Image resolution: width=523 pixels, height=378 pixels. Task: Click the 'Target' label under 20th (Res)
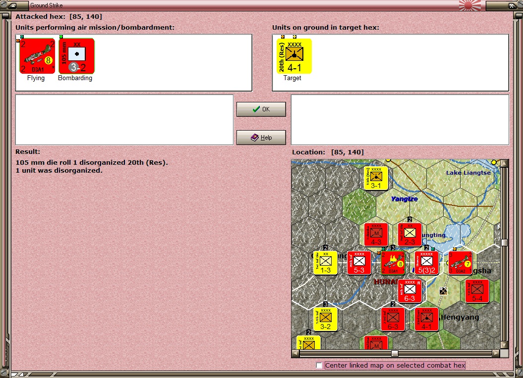pyautogui.click(x=292, y=78)
